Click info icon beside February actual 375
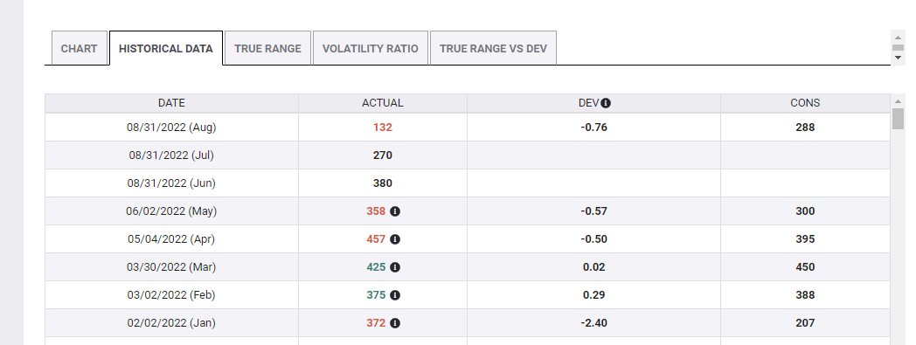The height and width of the screenshot is (345, 916). tap(395, 295)
